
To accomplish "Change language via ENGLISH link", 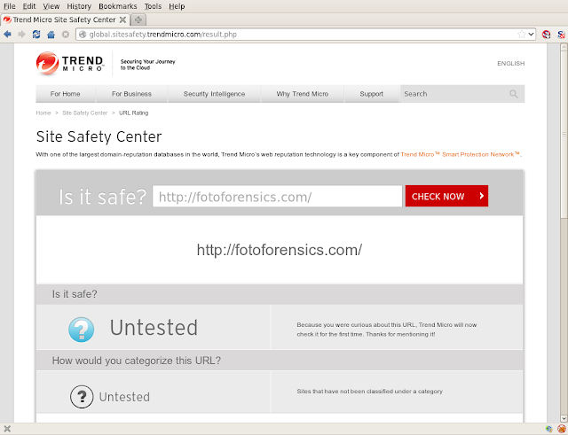I will tap(511, 63).
